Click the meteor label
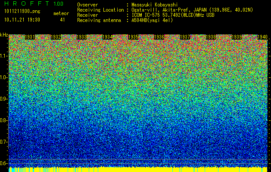This screenshot has width=271, height=172. point(61,13)
